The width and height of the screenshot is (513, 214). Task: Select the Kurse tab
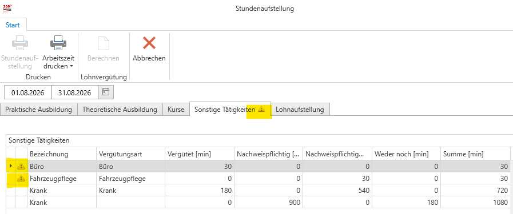click(176, 110)
